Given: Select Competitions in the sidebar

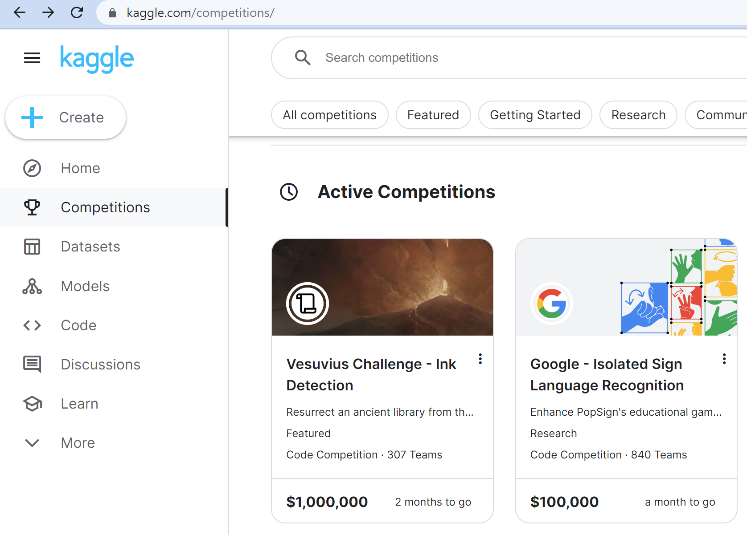Looking at the screenshot, I should point(114,207).
